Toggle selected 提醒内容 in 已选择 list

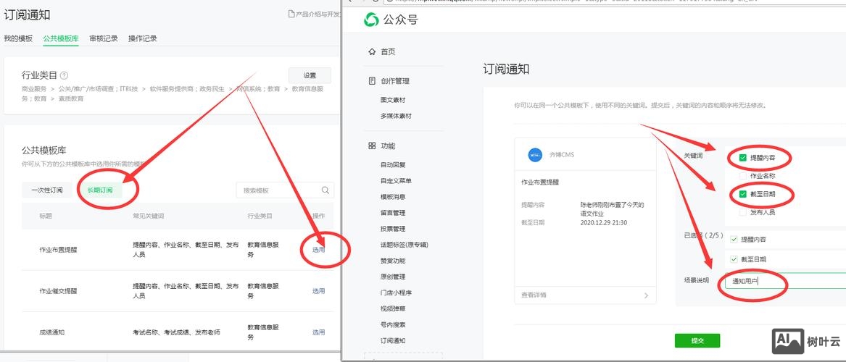pos(734,239)
